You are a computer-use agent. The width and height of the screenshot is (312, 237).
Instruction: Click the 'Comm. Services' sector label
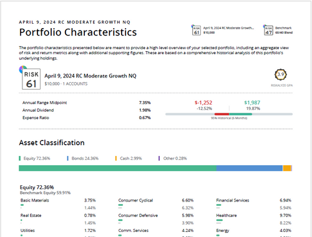[x=134, y=231]
